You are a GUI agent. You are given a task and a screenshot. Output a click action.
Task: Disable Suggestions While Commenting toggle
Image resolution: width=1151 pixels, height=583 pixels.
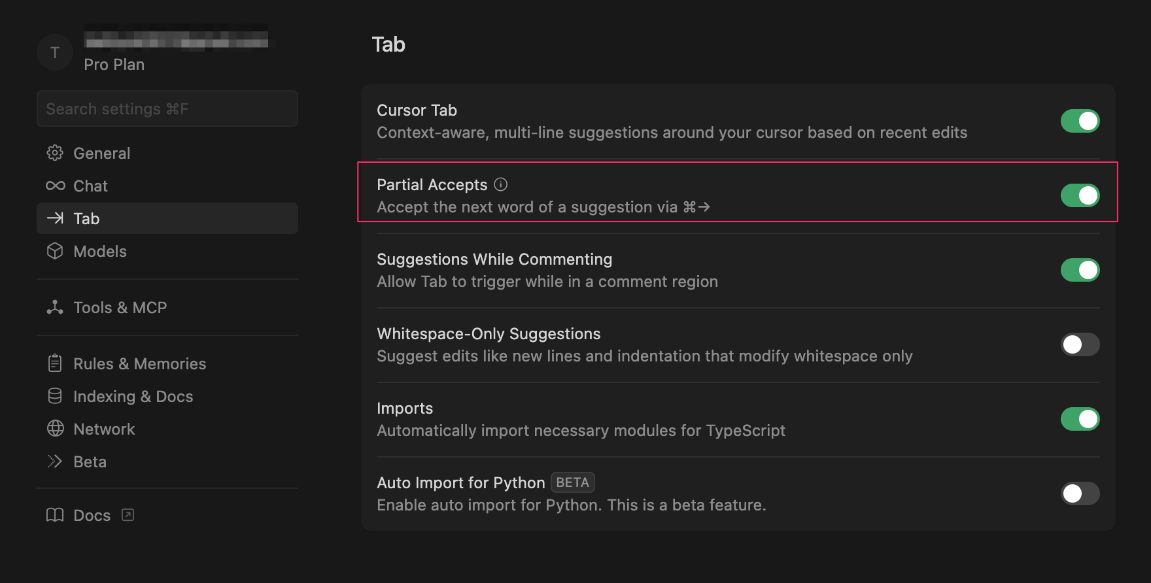coord(1080,270)
